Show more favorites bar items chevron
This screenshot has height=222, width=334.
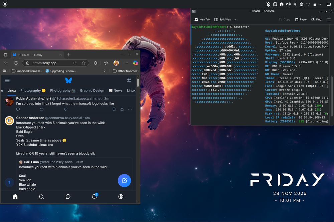tap(105, 71)
